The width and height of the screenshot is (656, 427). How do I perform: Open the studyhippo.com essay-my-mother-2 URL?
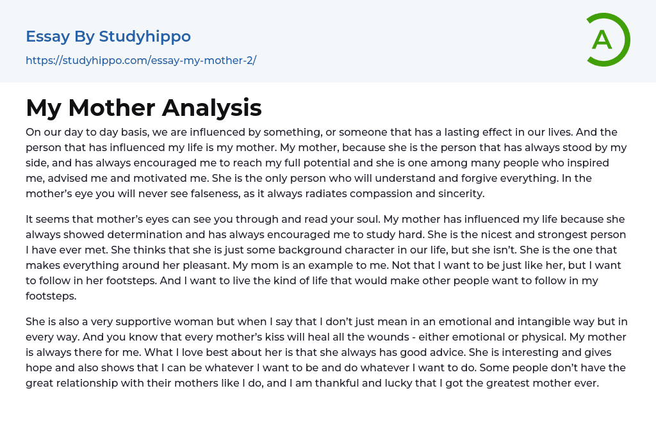coord(141,61)
